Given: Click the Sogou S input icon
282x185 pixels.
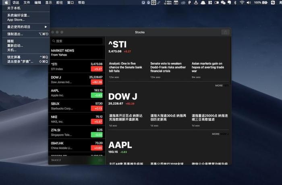Looking at the screenshot, I should pyautogui.click(x=273, y=2).
